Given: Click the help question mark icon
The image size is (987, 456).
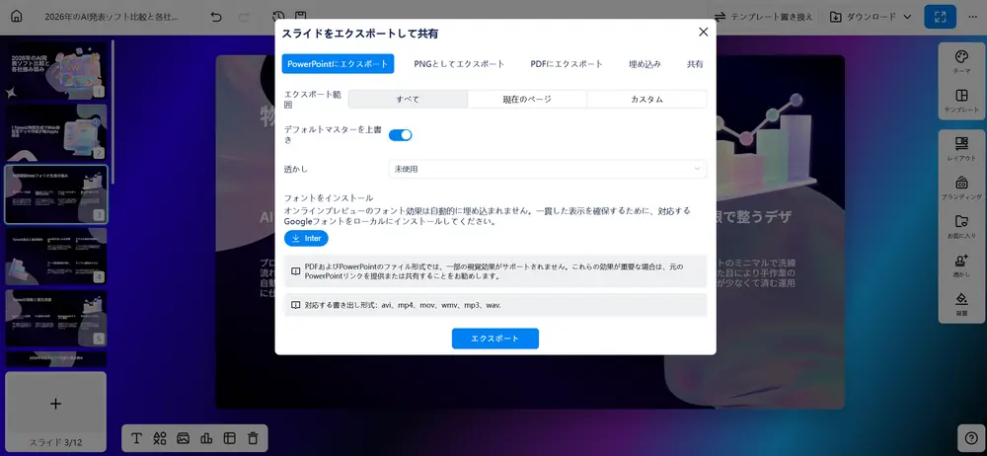Looking at the screenshot, I should 970,437.
